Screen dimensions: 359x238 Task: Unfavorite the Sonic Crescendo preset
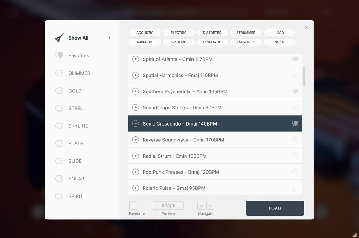[295, 123]
